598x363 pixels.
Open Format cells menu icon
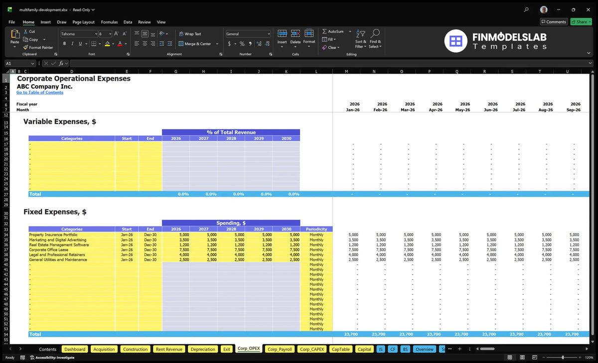309,33
